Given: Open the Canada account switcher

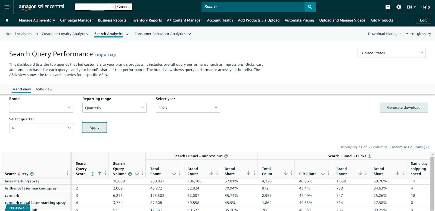Looking at the screenshot, I should [104, 7].
